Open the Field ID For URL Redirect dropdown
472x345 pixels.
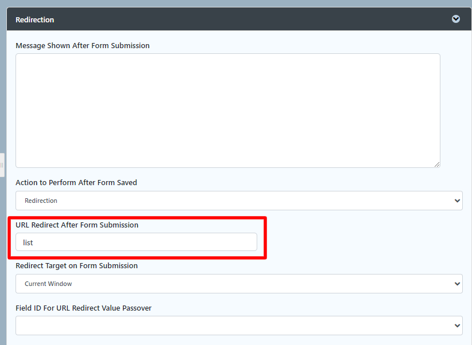click(239, 326)
